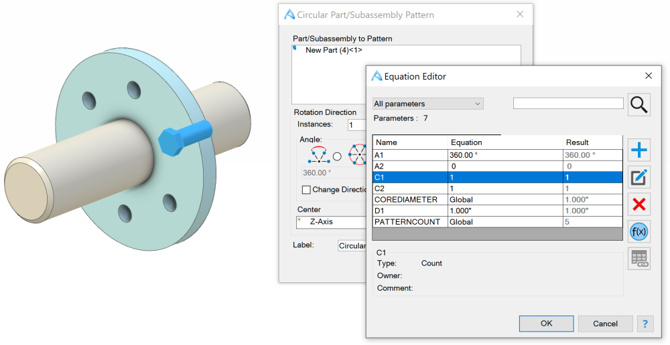Open the All parameters dropdown
The height and width of the screenshot is (345, 670).
(x=427, y=104)
